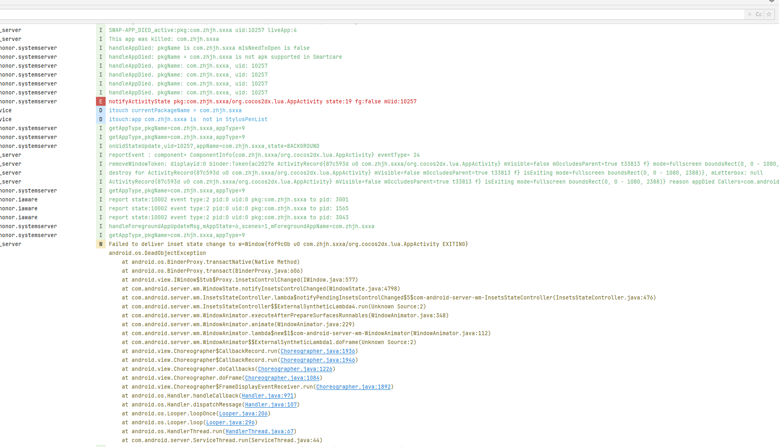Clear the logcat filter with X icon

coord(750,14)
